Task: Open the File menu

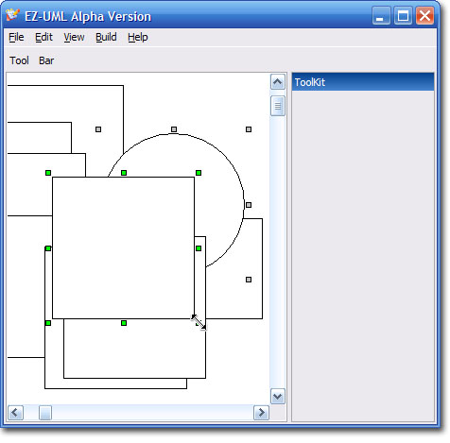Action: tap(16, 37)
